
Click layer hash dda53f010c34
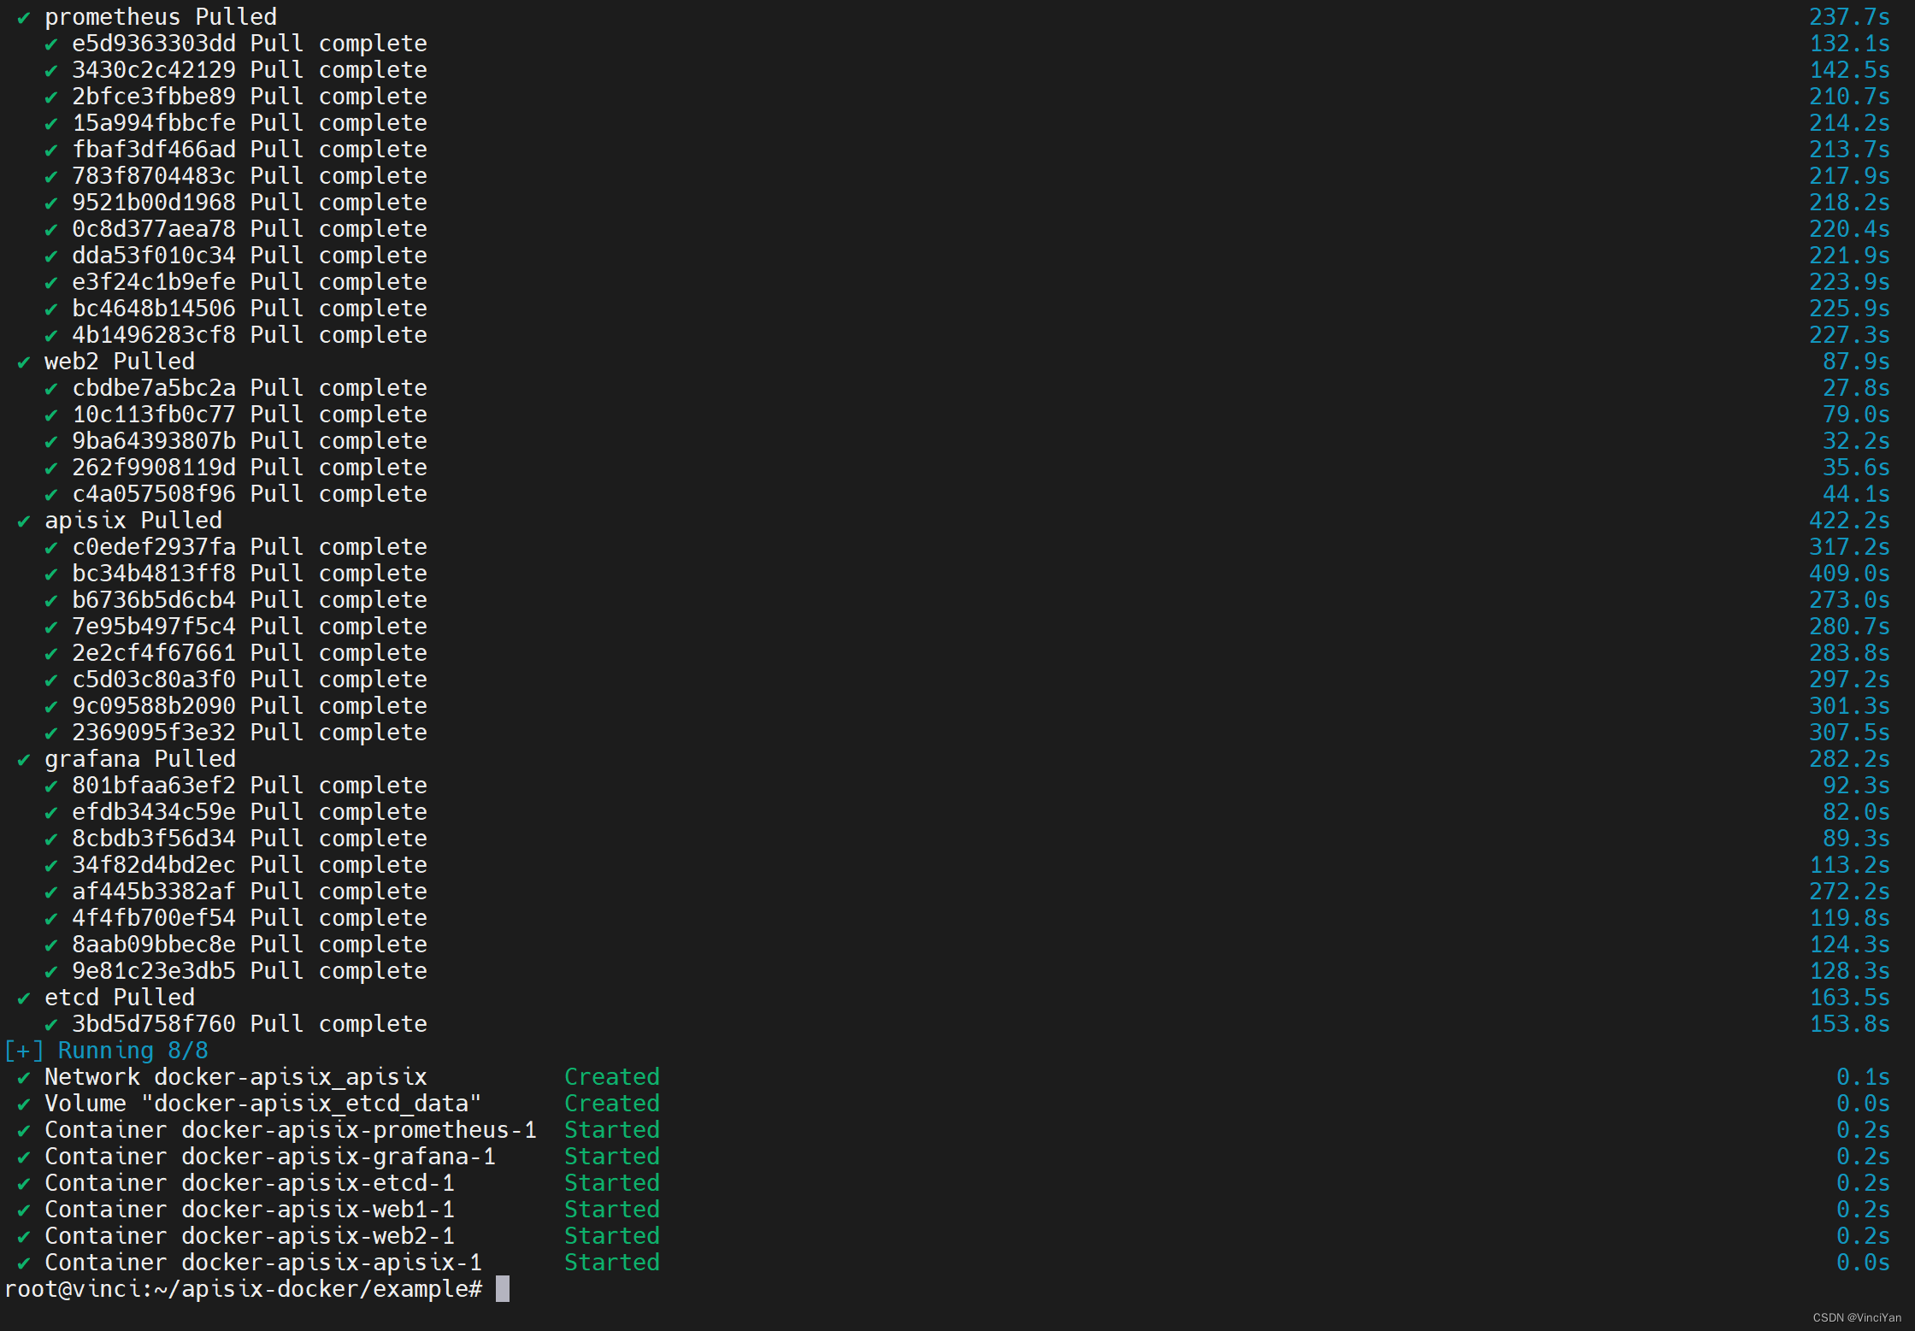(154, 256)
